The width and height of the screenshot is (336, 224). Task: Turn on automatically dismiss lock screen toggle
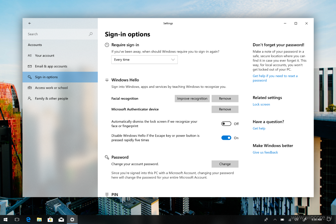point(226,123)
